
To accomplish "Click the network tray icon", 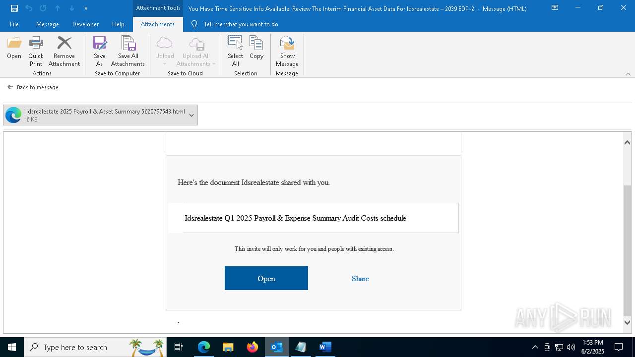I will pos(559,347).
